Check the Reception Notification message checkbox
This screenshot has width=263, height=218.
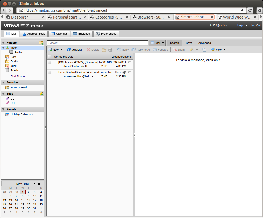pyautogui.click(x=49, y=72)
